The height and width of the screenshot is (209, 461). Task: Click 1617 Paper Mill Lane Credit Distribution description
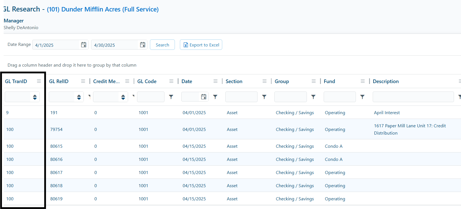(410, 129)
